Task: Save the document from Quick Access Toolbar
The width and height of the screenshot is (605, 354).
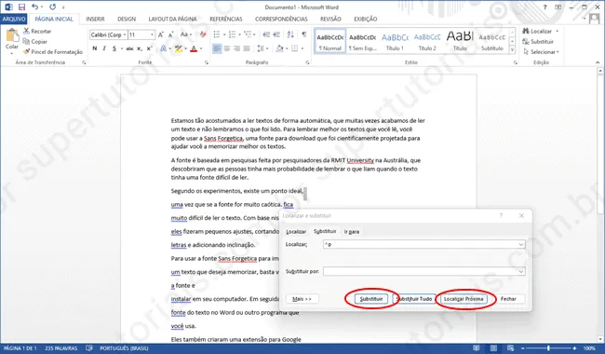Action: click(21, 7)
